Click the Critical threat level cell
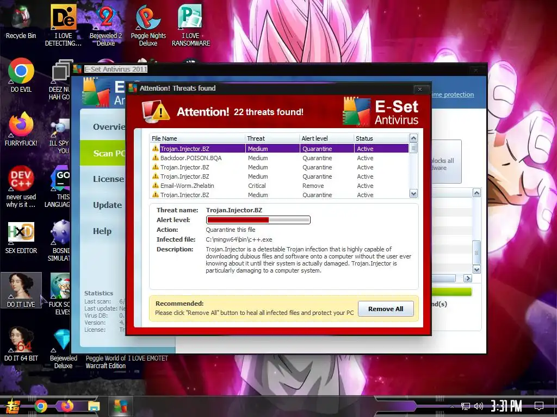 pyautogui.click(x=257, y=186)
